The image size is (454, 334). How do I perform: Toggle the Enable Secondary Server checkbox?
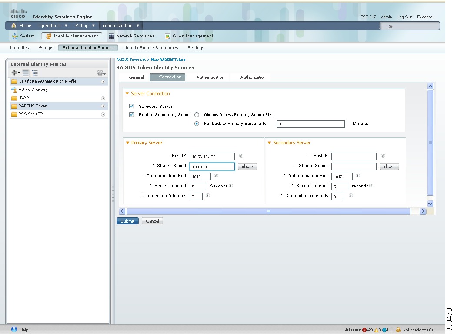(x=131, y=115)
